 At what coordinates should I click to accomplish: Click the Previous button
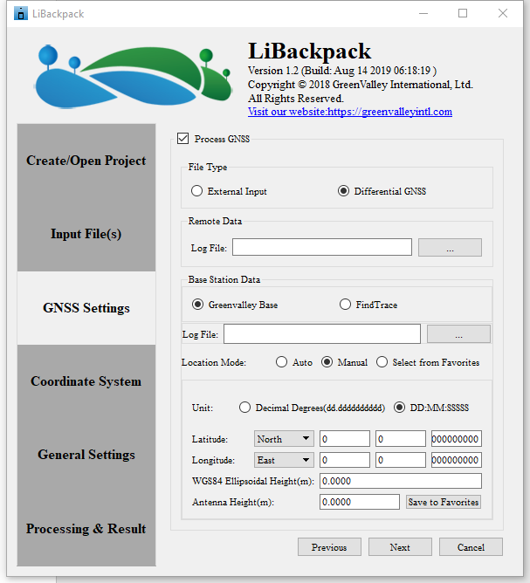point(329,547)
